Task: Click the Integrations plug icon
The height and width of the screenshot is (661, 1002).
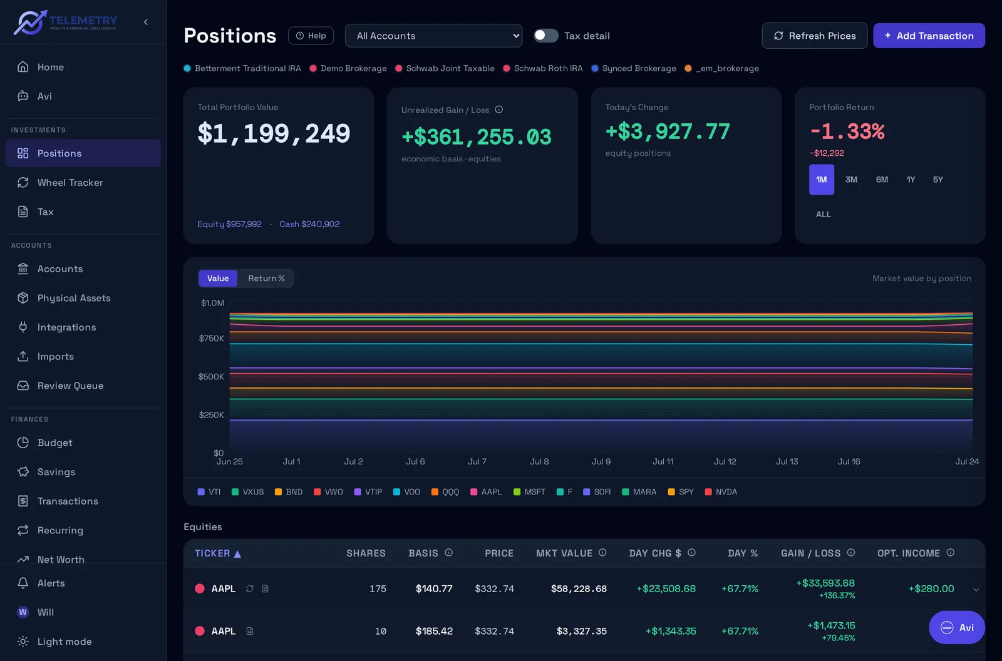Action: click(x=23, y=327)
